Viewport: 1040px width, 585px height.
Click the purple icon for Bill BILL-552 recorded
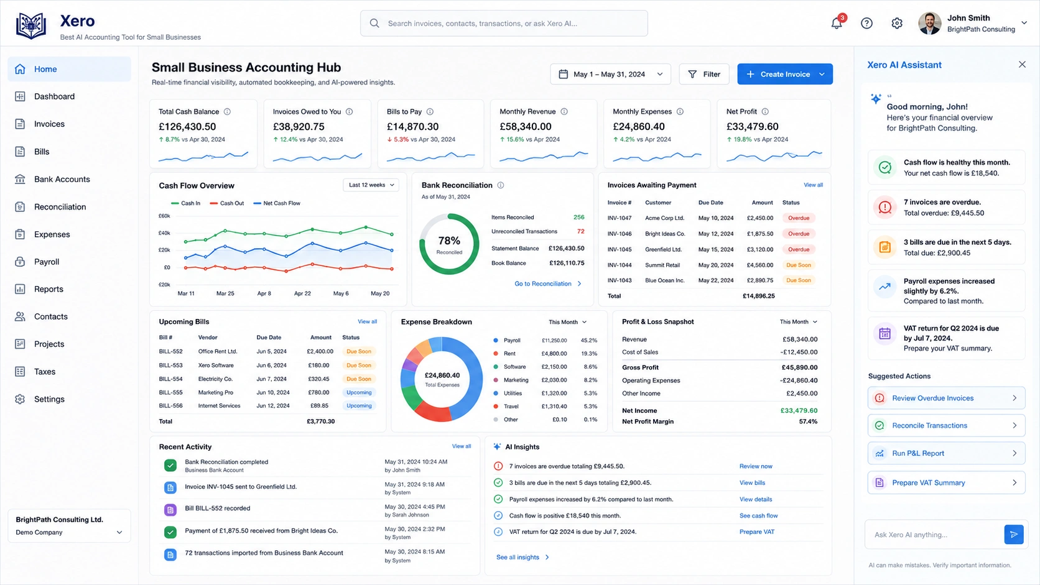tap(170, 510)
